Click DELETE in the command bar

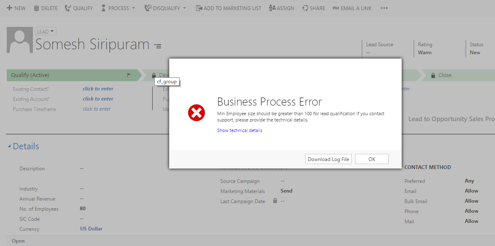[x=49, y=8]
